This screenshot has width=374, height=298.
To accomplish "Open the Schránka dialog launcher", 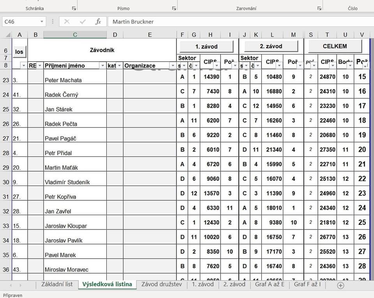I will (74, 8).
